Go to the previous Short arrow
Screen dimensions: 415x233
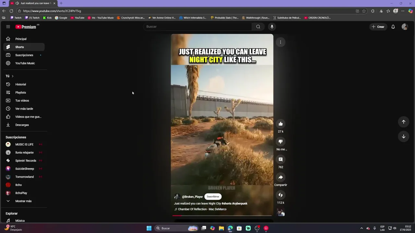[x=404, y=122]
